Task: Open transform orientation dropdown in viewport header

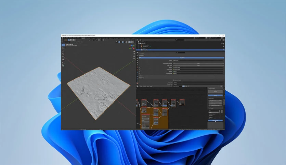Action: click(92, 40)
